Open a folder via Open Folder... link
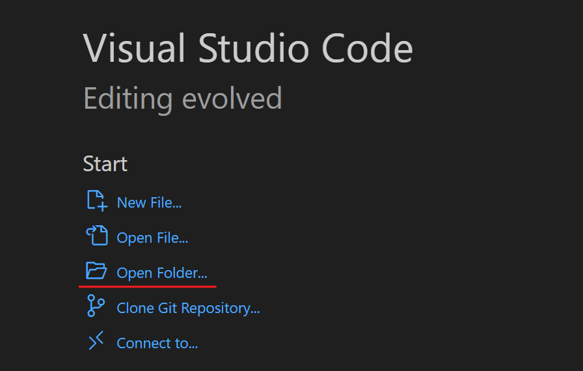The width and height of the screenshot is (583, 371). click(x=162, y=273)
